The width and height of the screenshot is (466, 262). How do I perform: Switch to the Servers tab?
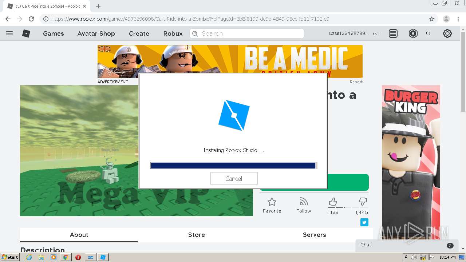pyautogui.click(x=315, y=235)
